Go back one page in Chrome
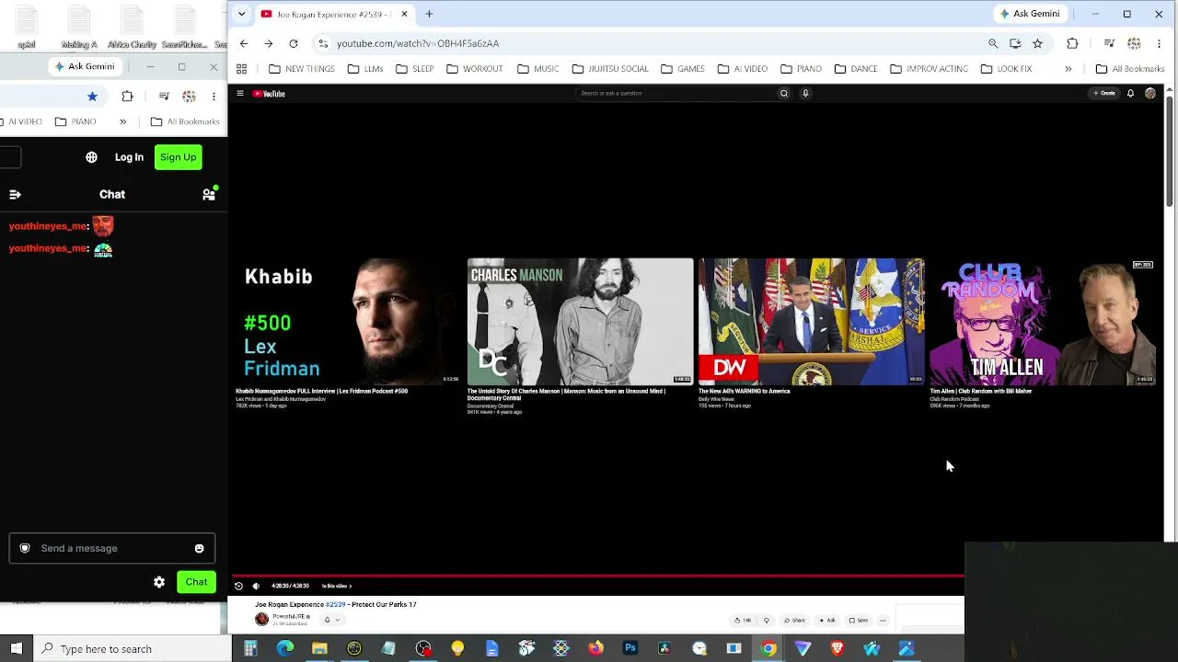1178x662 pixels. (244, 43)
